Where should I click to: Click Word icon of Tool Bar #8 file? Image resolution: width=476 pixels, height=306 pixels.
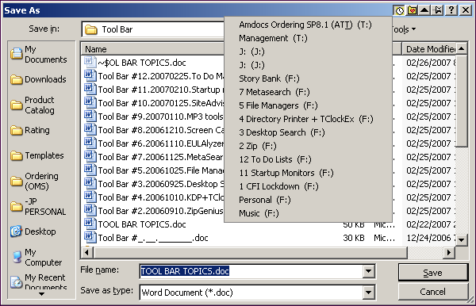pyautogui.click(x=90, y=129)
